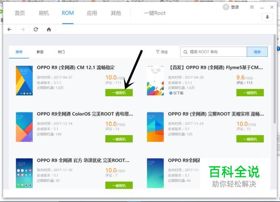The image size is (280, 202).
Task: Click the vertical scrollbar of ROM list
Action: tap(275, 79)
